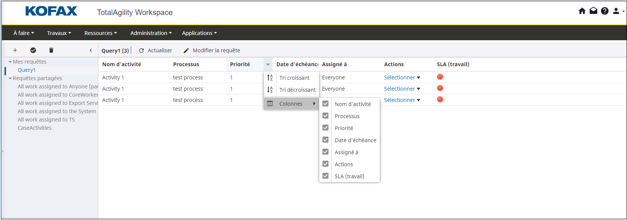Collapse the Mes requêtes tree node
The height and width of the screenshot is (220, 627).
tap(10, 62)
